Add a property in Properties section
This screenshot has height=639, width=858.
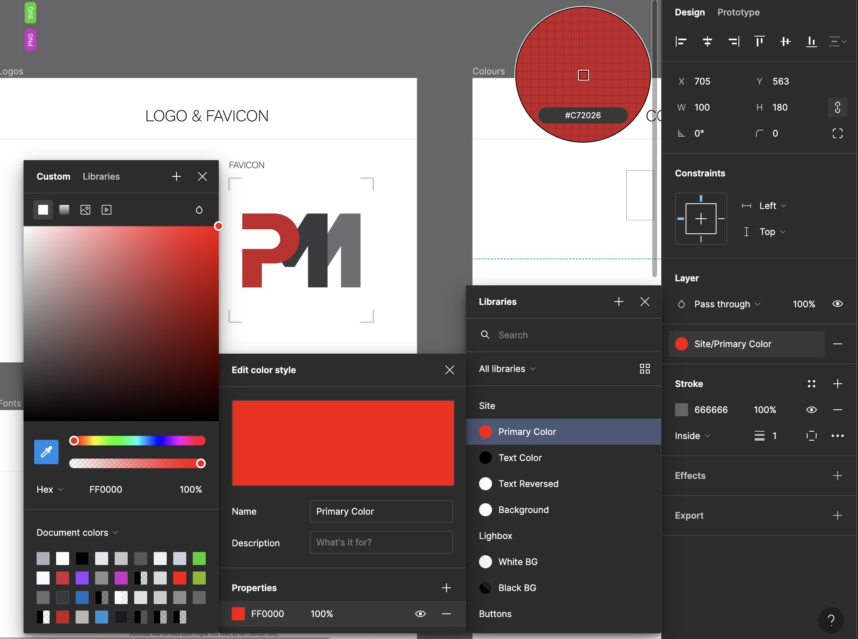tap(446, 588)
